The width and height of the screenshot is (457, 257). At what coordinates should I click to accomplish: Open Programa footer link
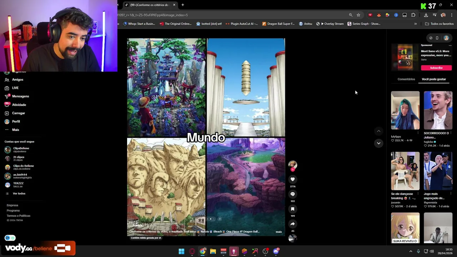13,211
